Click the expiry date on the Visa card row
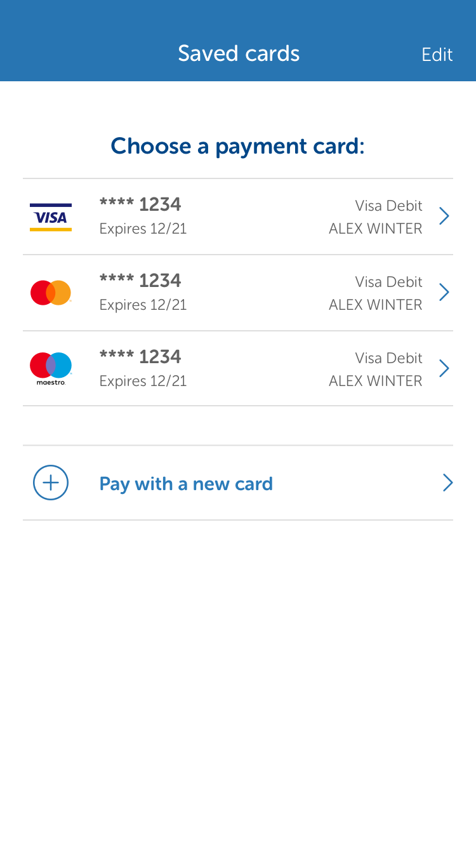The height and width of the screenshot is (847, 476). [x=143, y=229]
